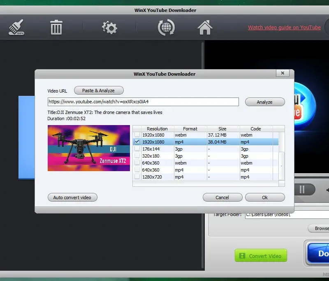Click the DJI Zenmuse XT2 video thumbnail
This screenshot has height=281, width=329.
click(x=89, y=148)
